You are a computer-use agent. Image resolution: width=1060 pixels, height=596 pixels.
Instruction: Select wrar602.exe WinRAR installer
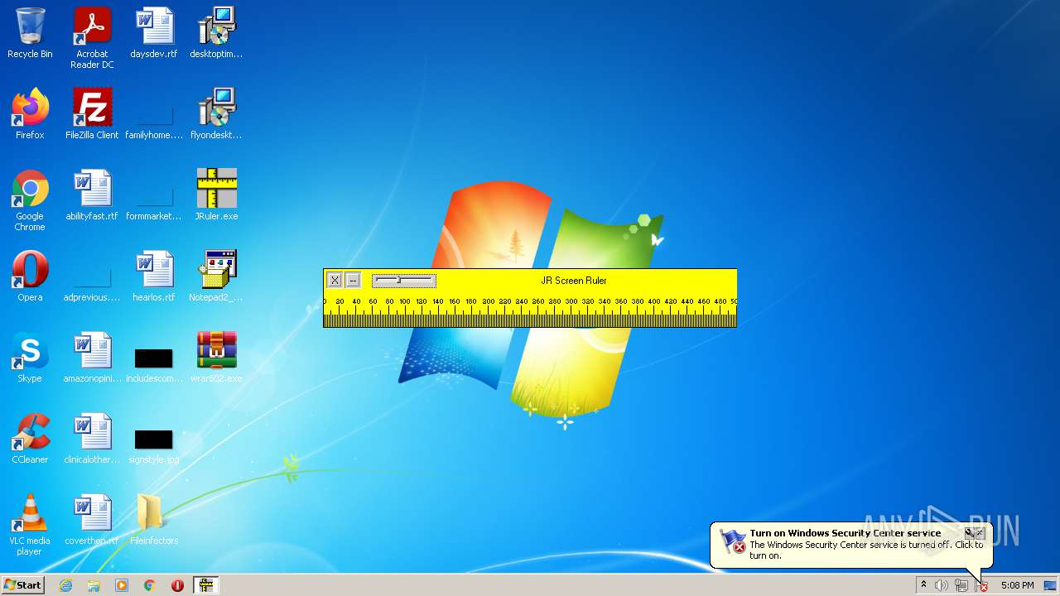click(216, 358)
